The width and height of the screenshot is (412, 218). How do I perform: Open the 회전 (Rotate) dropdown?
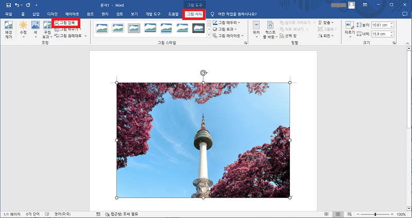pyautogui.click(x=326, y=35)
